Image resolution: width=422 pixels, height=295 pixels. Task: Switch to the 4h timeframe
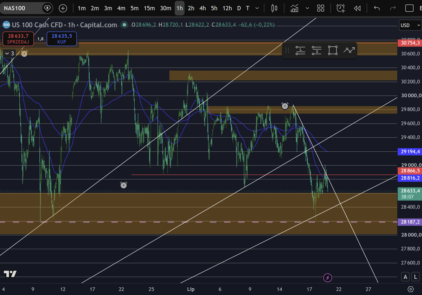tap(203, 8)
